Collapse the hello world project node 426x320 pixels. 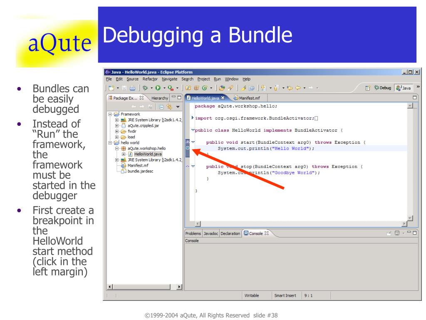point(110,143)
